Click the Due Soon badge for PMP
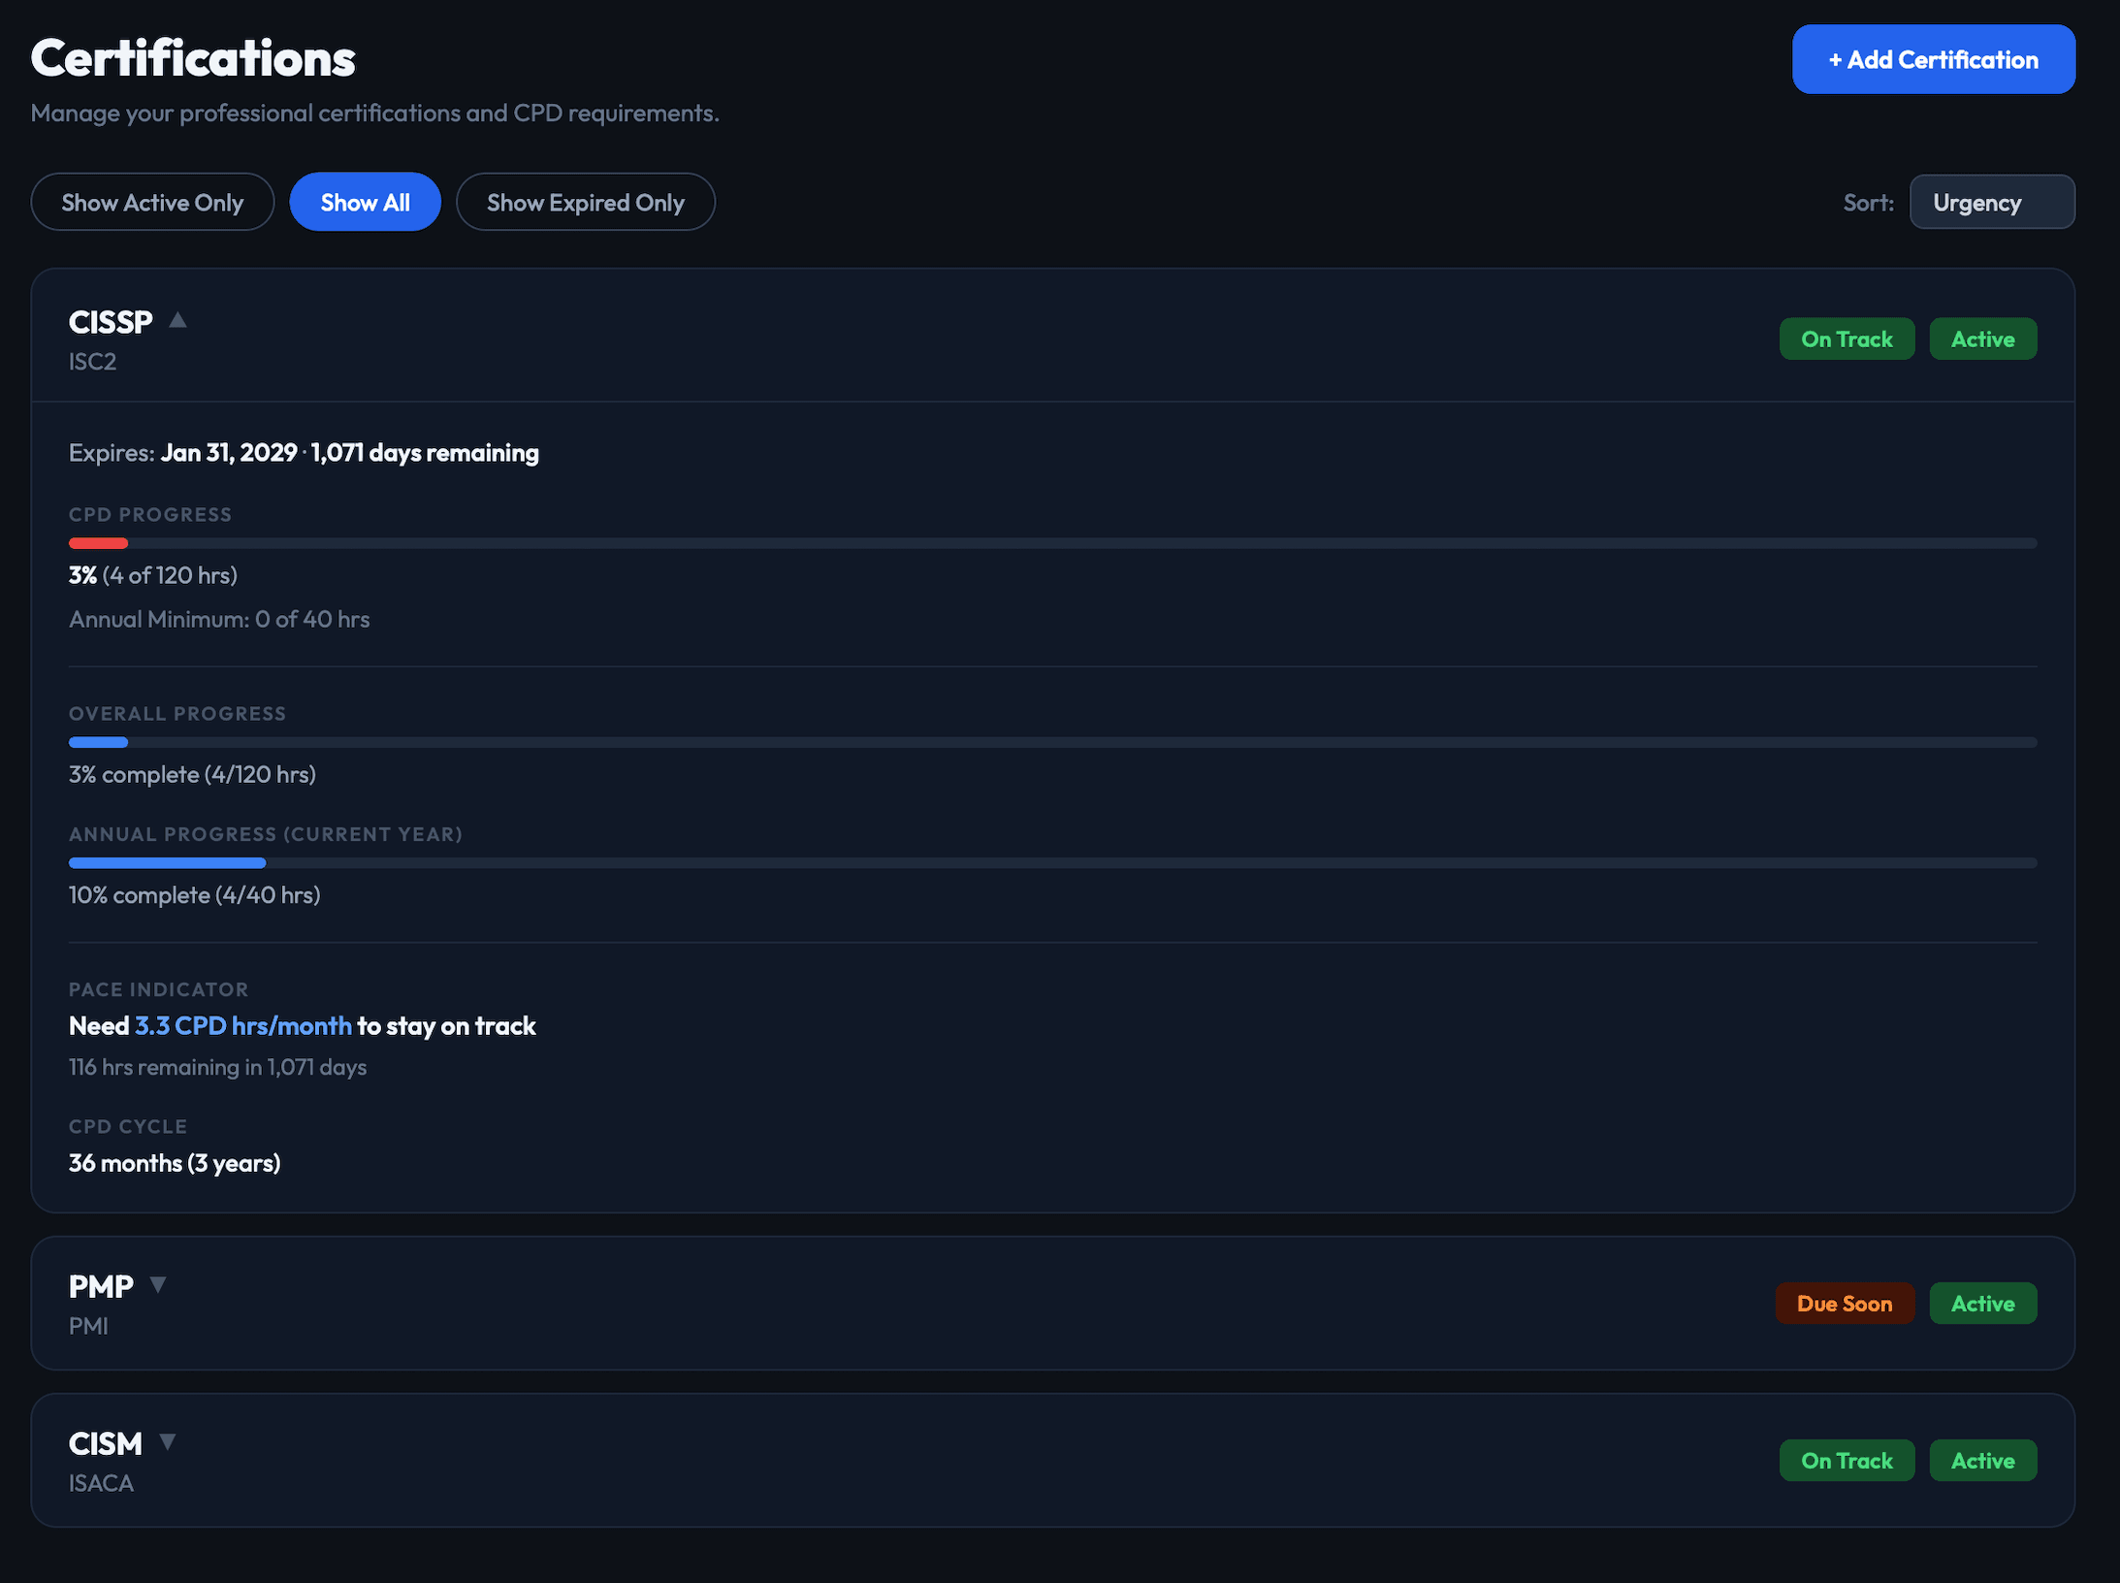This screenshot has width=2120, height=1583. [x=1845, y=1303]
